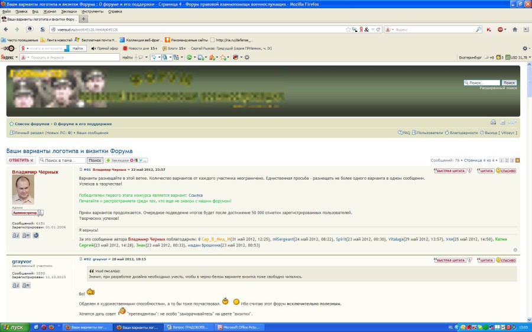The height and width of the screenshot is (332, 532).
Task: Click БЫСТРАЯ ЦИТАТА on grayvor's post
Action: click(450, 260)
